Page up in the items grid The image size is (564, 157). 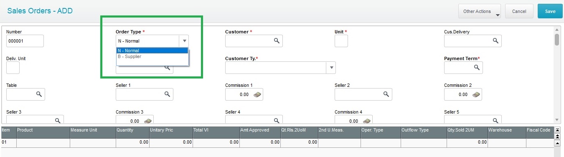(x=557, y=136)
